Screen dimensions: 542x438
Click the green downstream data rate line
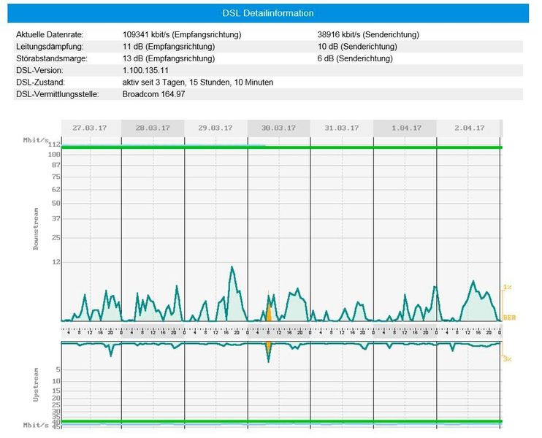(x=281, y=147)
